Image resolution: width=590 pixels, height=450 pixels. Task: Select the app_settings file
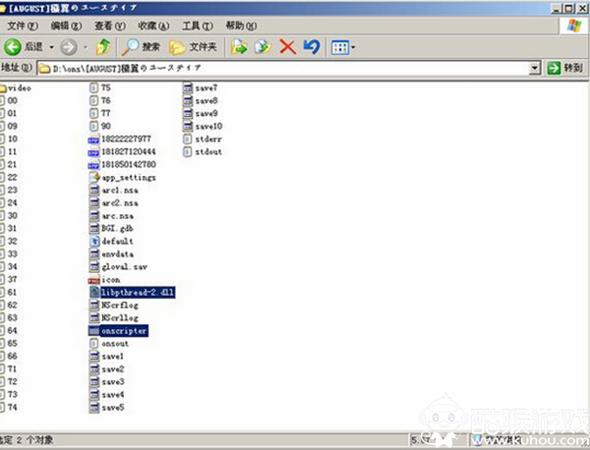coord(128,177)
